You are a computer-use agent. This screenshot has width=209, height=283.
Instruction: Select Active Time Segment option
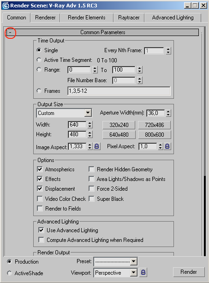(39, 60)
